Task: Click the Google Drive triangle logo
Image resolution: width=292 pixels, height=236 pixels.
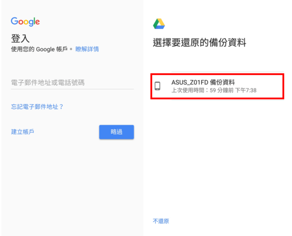Action: pyautogui.click(x=159, y=24)
